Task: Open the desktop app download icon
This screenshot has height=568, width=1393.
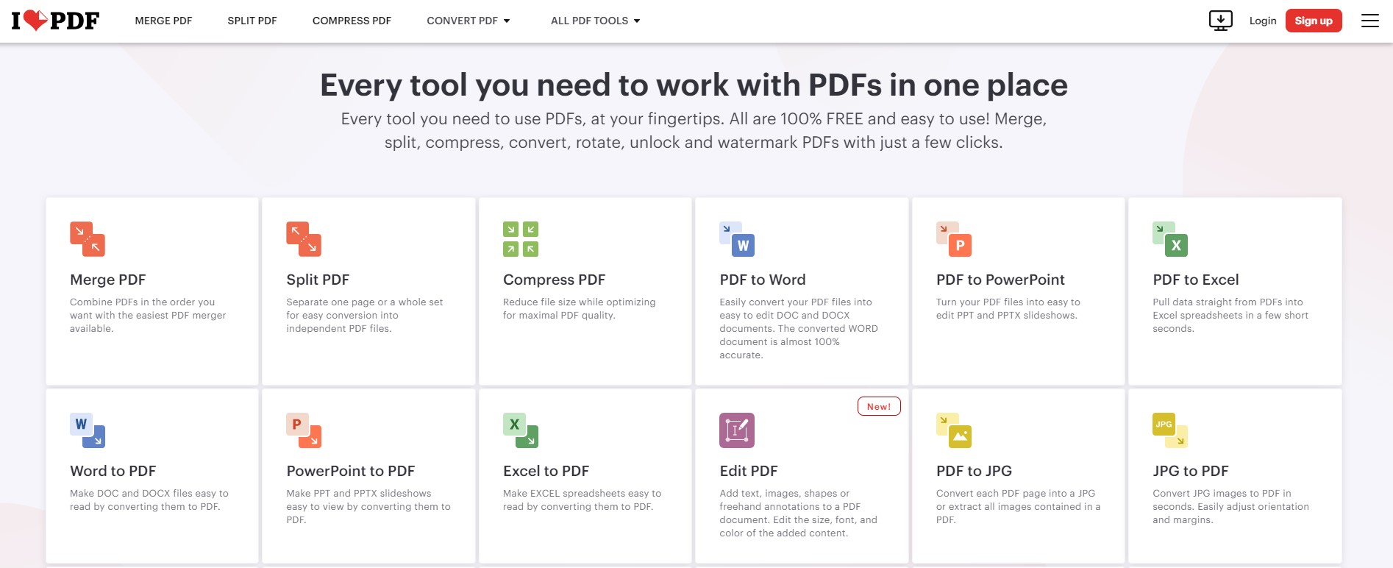Action: [x=1221, y=21]
